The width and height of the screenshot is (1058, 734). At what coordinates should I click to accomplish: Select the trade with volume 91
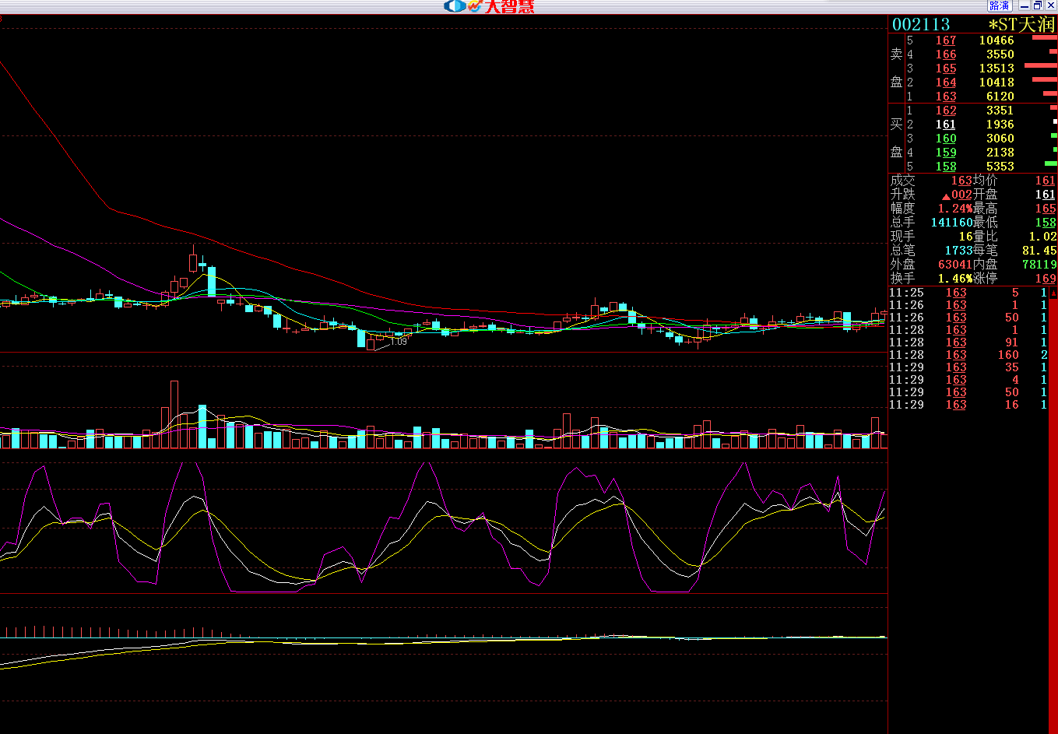968,342
